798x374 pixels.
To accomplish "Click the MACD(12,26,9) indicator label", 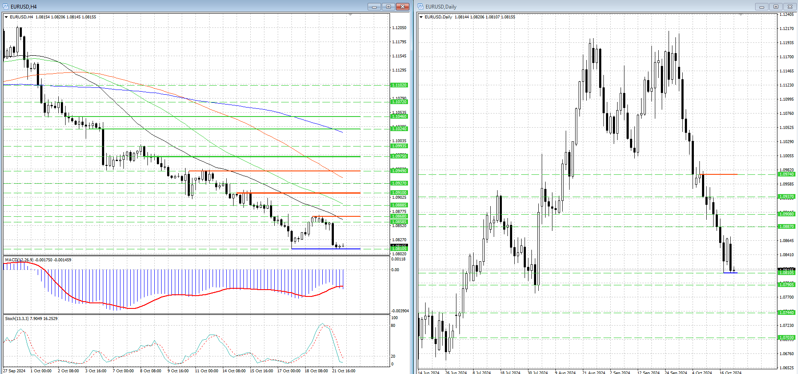I will [x=38, y=260].
